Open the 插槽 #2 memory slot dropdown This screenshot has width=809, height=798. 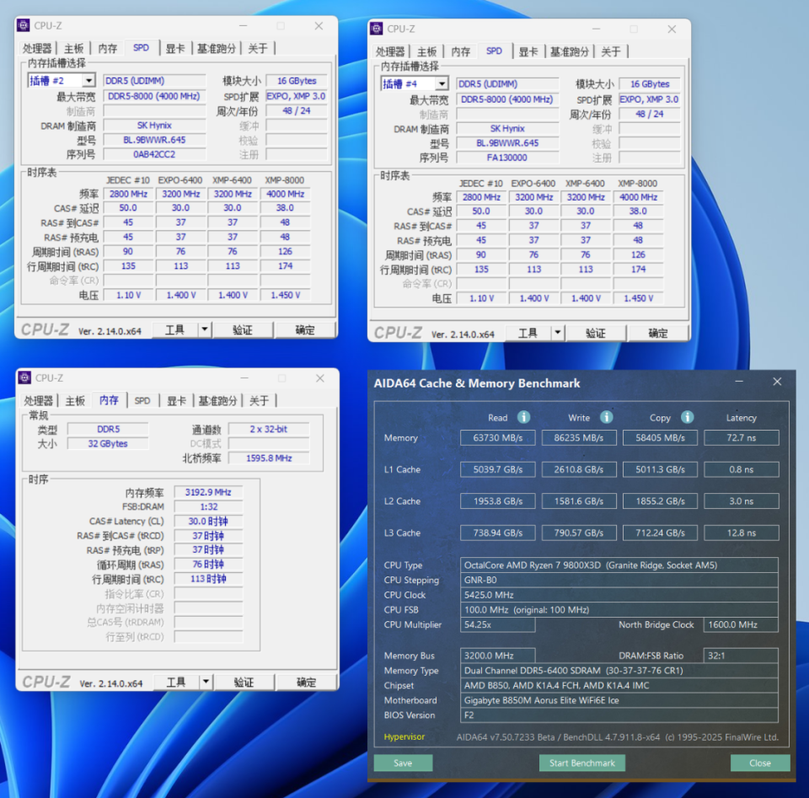(88, 80)
